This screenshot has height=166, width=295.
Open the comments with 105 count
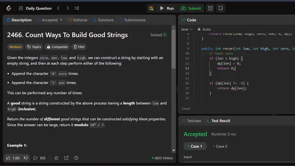(x=39, y=158)
